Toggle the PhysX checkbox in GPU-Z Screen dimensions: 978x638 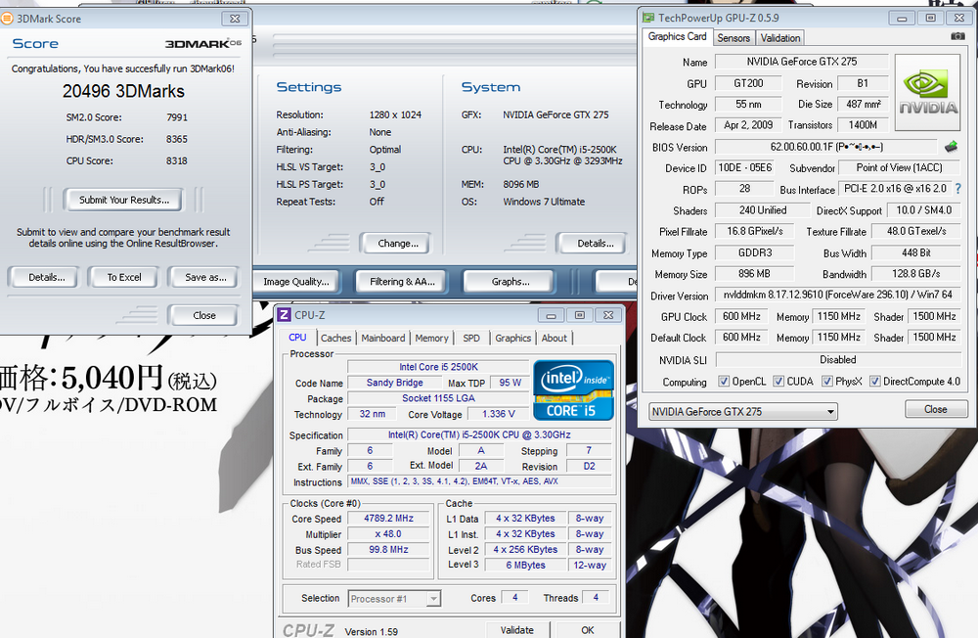pyautogui.click(x=827, y=381)
